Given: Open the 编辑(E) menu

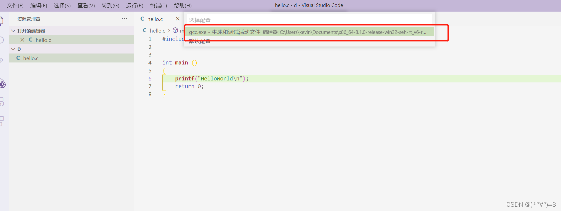Looking at the screenshot, I should pyautogui.click(x=39, y=5).
